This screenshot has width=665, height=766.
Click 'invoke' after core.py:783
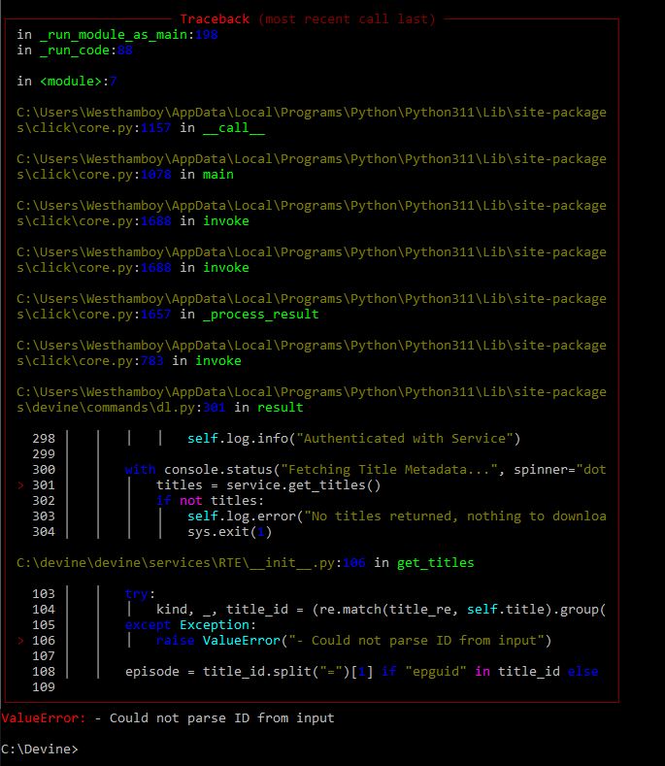click(x=217, y=361)
